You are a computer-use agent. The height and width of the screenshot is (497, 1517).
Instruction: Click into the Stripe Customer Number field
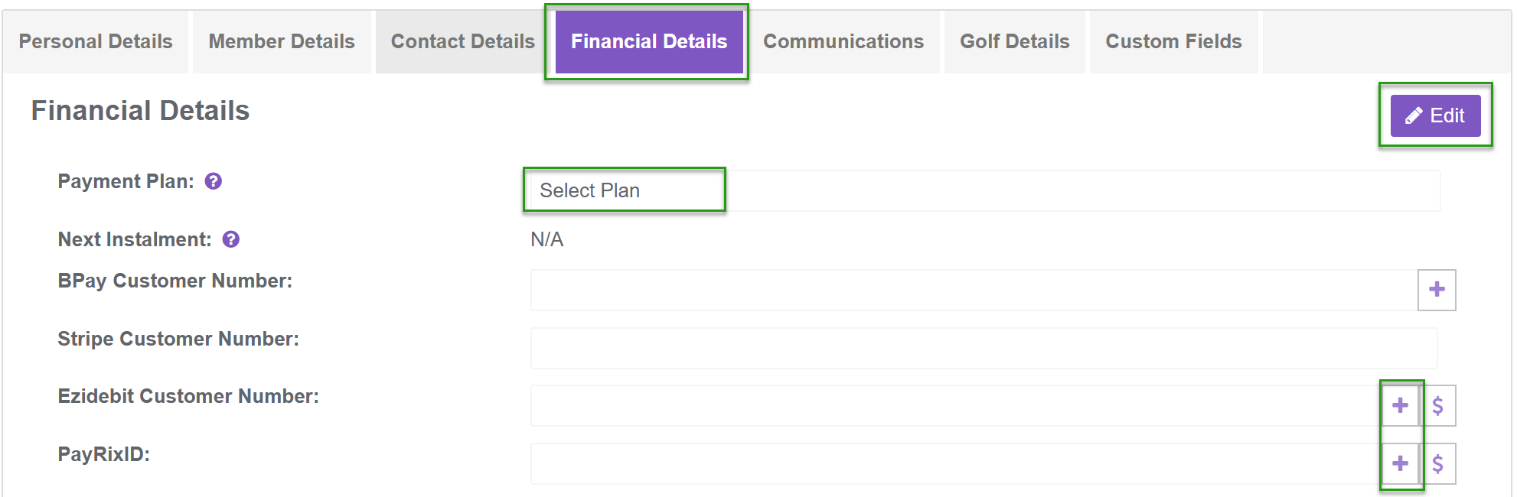pyautogui.click(x=984, y=348)
